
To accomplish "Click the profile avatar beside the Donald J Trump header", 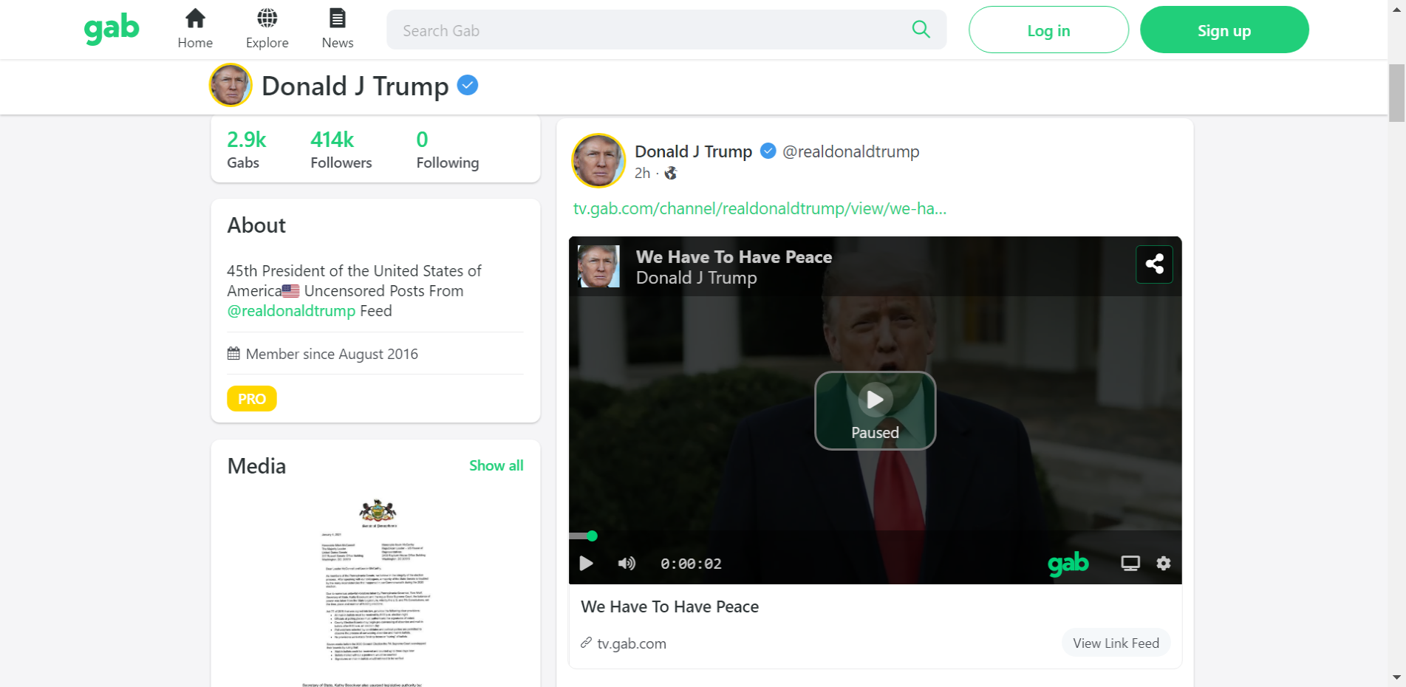I will 231,86.
